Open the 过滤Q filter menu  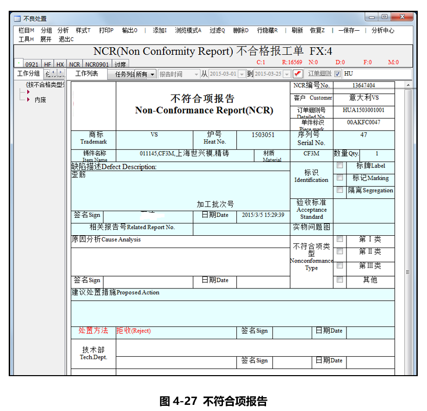(217, 30)
